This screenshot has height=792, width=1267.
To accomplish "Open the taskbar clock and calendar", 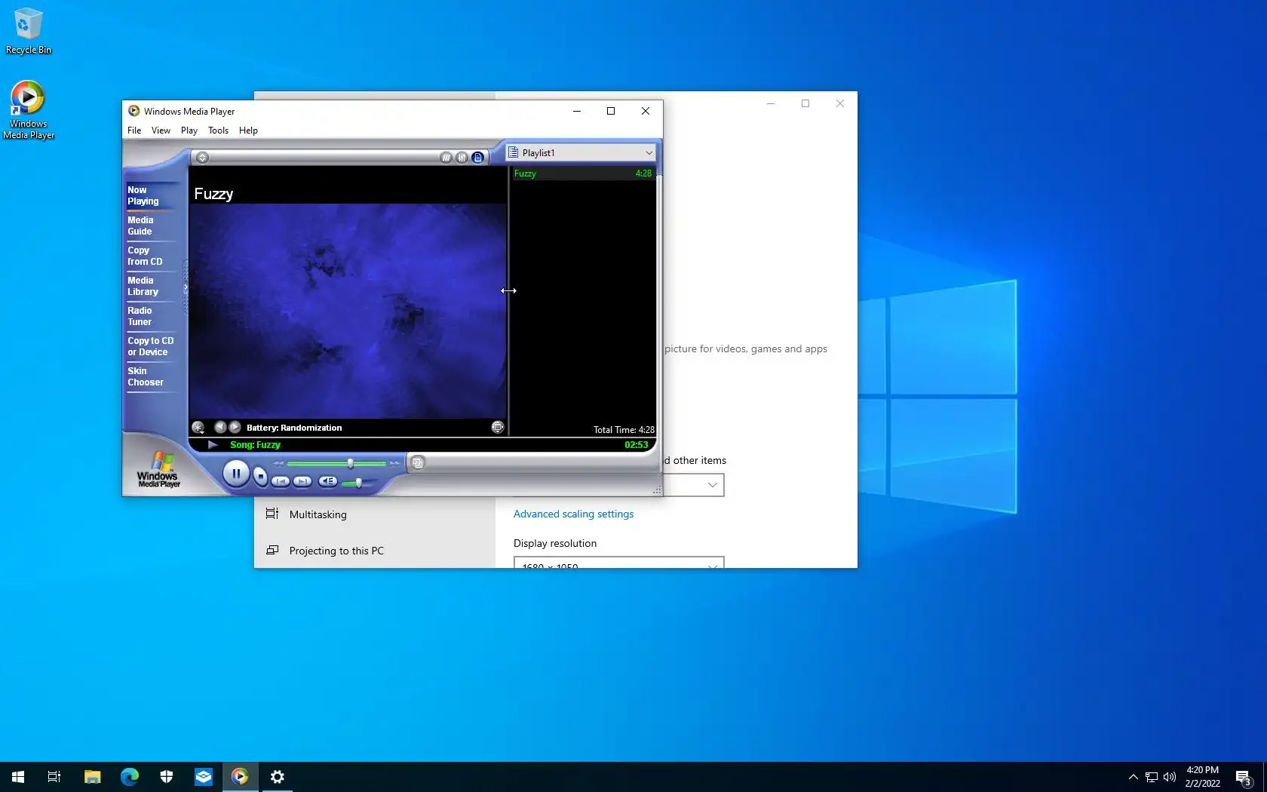I will [1202, 777].
